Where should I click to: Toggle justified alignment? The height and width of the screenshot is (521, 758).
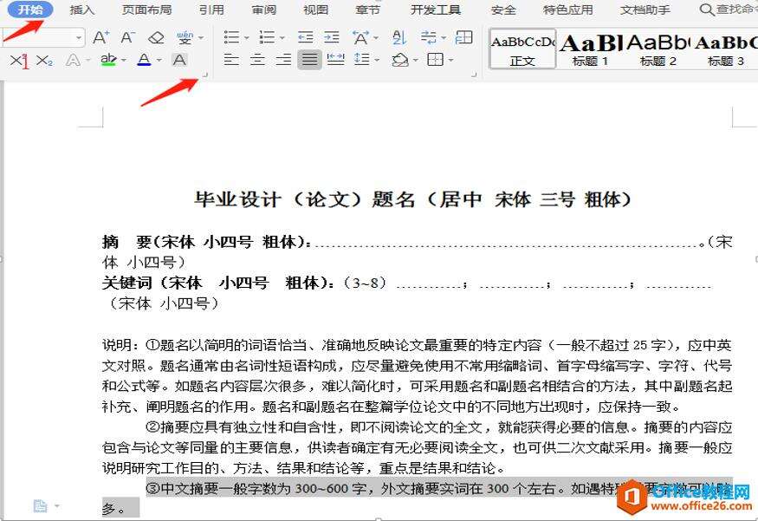pyautogui.click(x=309, y=60)
